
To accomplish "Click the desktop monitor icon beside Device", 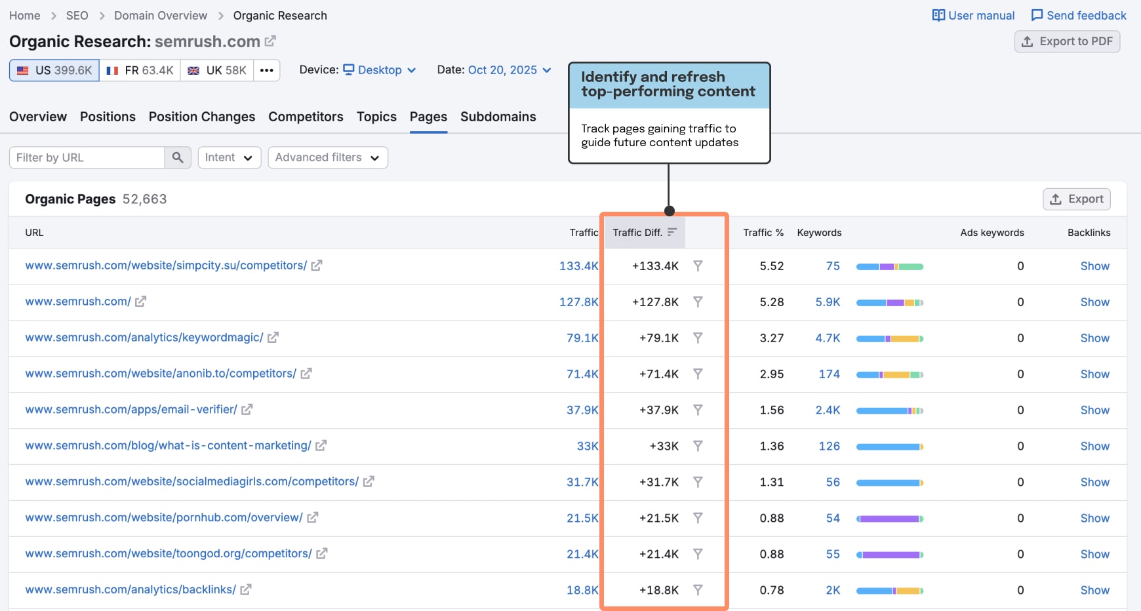I will pyautogui.click(x=348, y=69).
